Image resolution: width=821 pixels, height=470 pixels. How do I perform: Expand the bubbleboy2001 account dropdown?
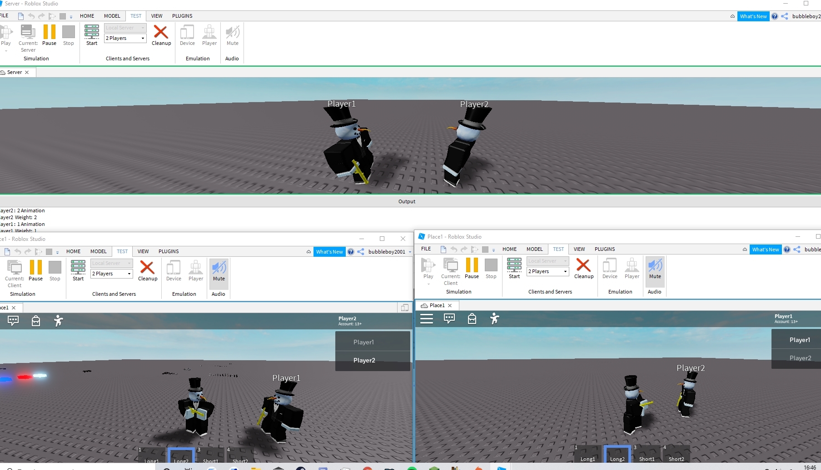point(410,252)
